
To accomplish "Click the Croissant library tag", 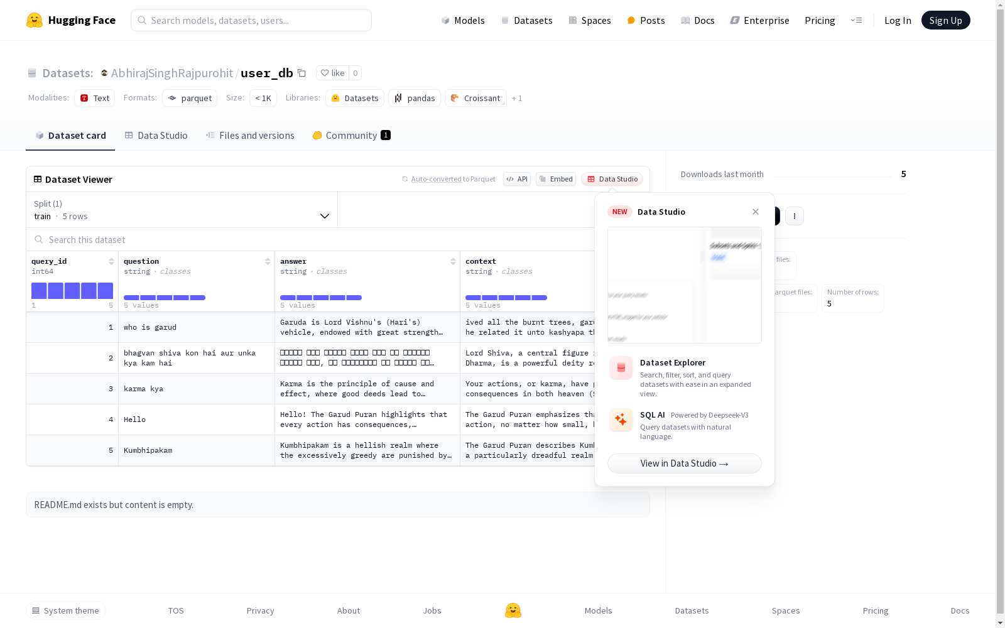I will [x=475, y=98].
